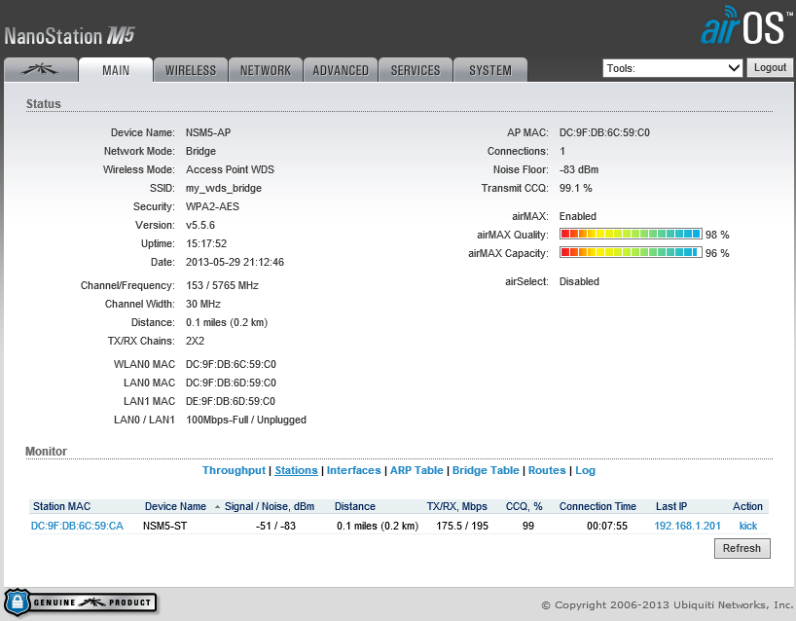Select the AP MAC DC:9F:DB:6C:59:C0 value
This screenshot has height=621, width=796.
click(x=604, y=132)
